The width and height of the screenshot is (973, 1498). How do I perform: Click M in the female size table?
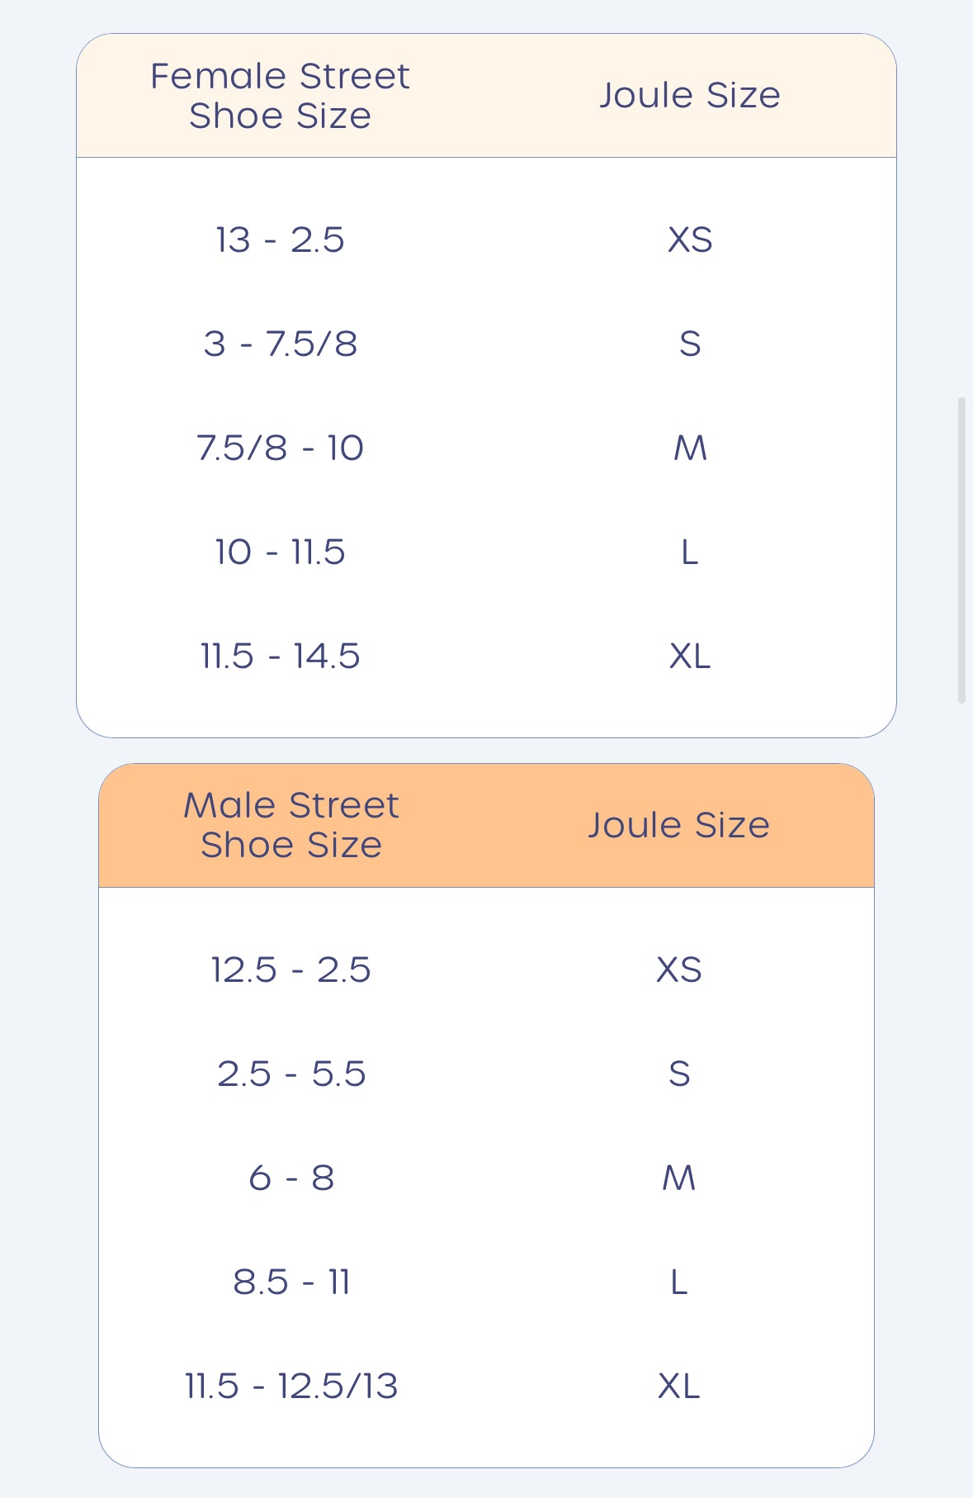point(690,448)
